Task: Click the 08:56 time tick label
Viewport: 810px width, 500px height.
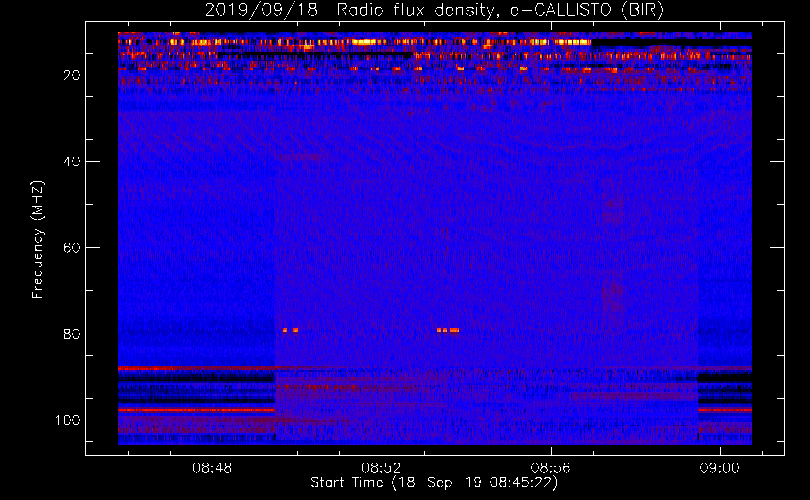Action: (551, 468)
